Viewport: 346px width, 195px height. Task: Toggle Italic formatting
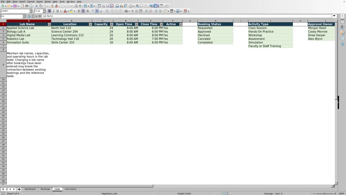[x=53, y=11]
